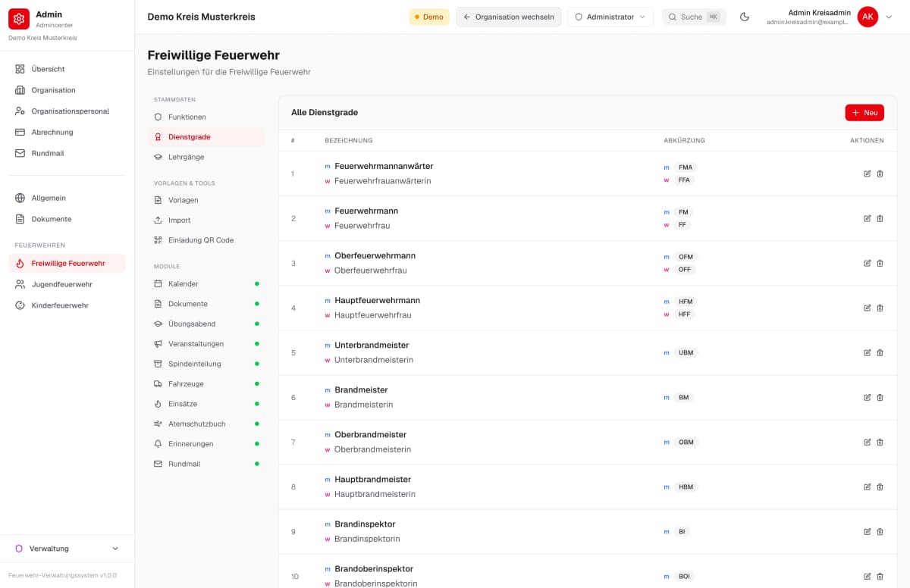Click Organisation wechseln button
Image resolution: width=910 pixels, height=588 pixels.
click(509, 17)
